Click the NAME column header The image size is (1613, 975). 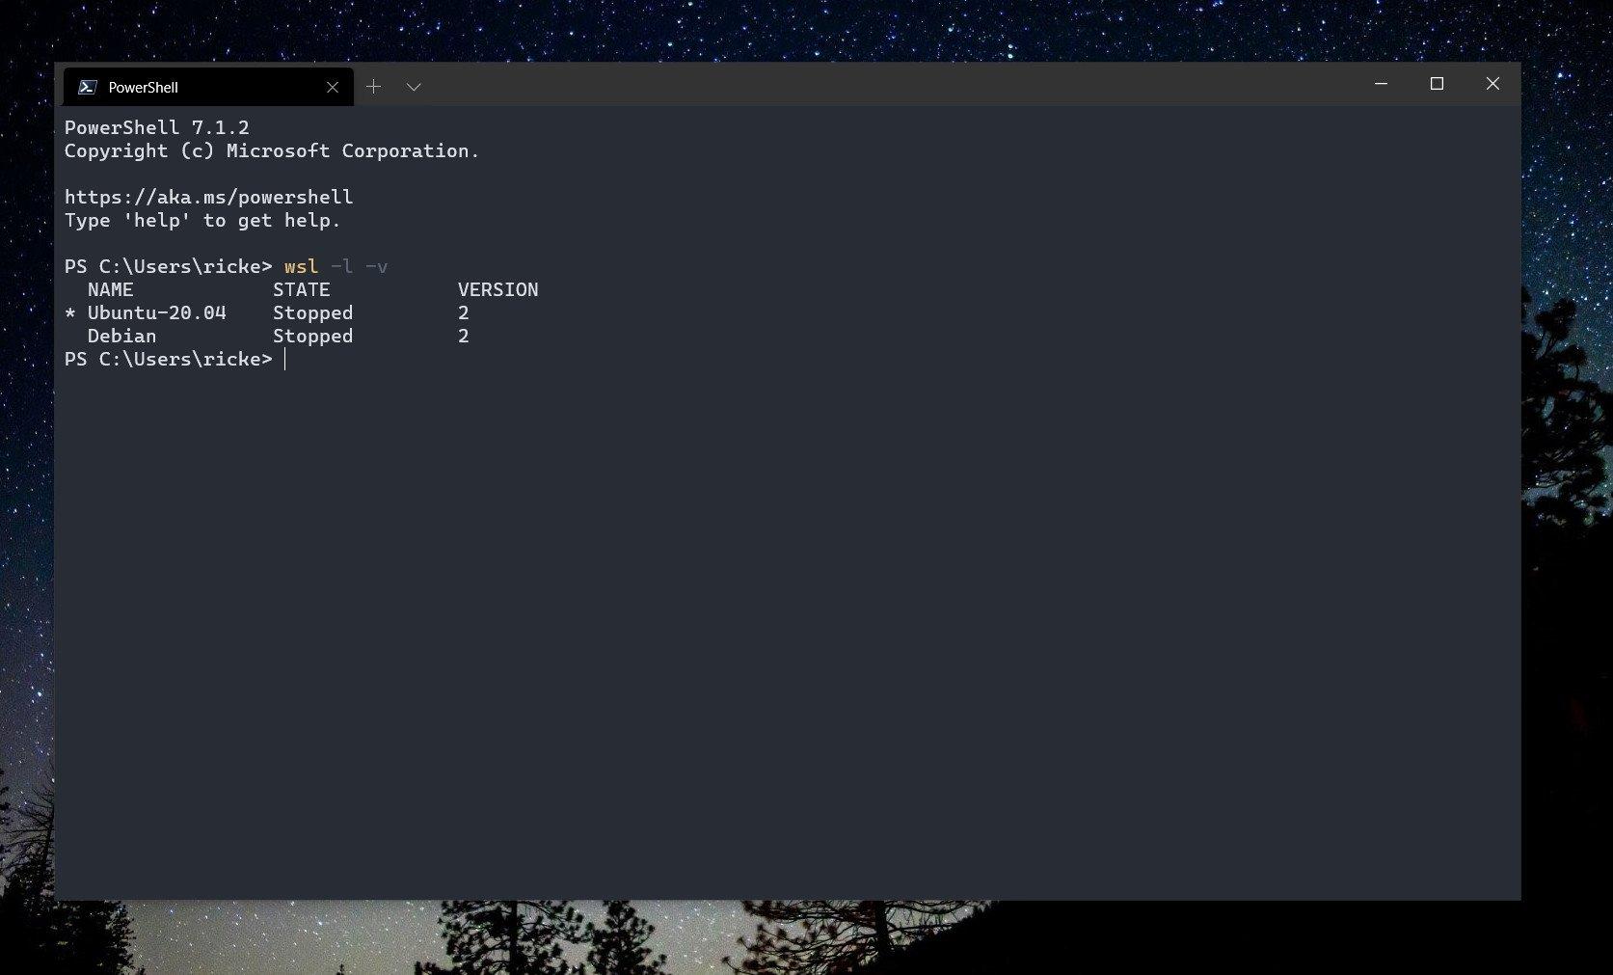(109, 289)
